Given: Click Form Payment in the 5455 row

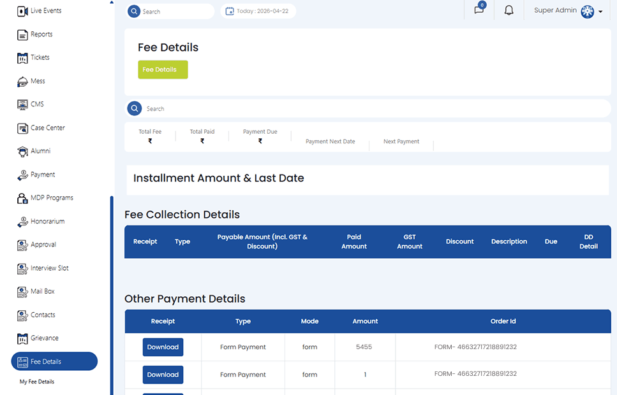Looking at the screenshot, I should [x=243, y=347].
